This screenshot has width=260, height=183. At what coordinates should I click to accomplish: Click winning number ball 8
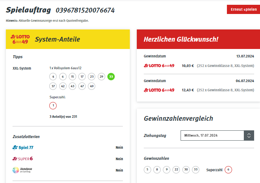pyautogui.click(x=157, y=169)
